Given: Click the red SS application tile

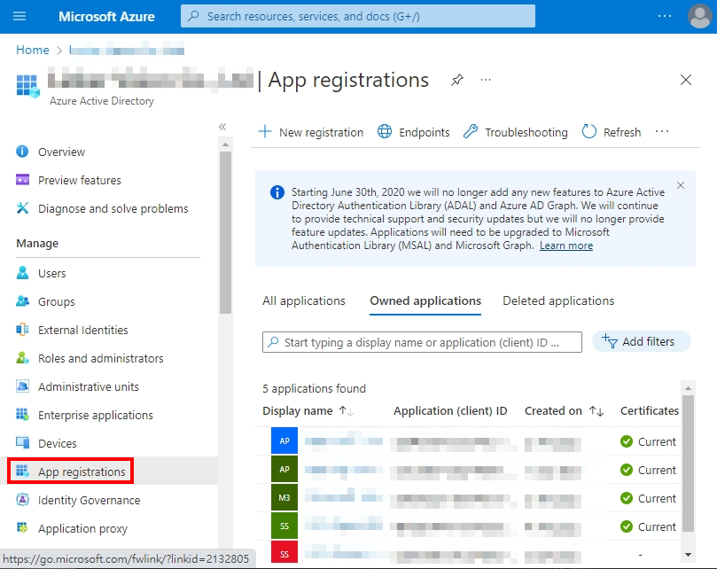Looking at the screenshot, I should (284, 552).
